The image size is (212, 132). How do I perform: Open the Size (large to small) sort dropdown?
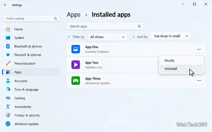pos(171,36)
